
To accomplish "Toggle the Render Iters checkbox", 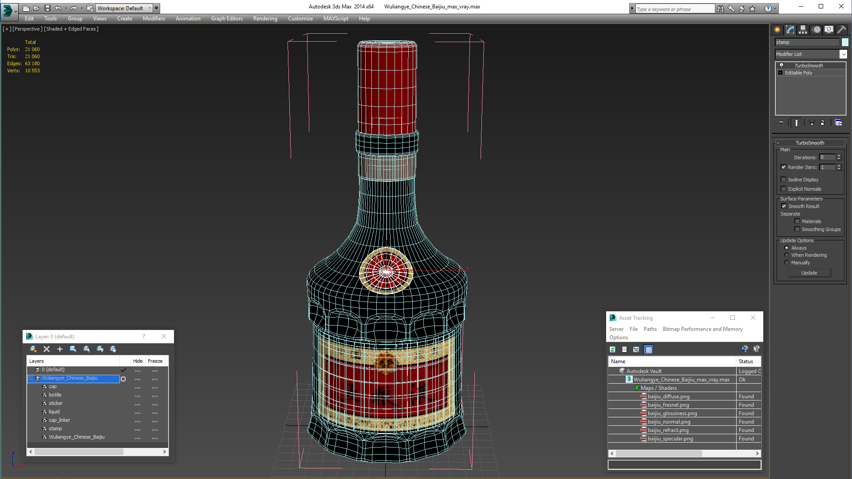I will [x=784, y=167].
